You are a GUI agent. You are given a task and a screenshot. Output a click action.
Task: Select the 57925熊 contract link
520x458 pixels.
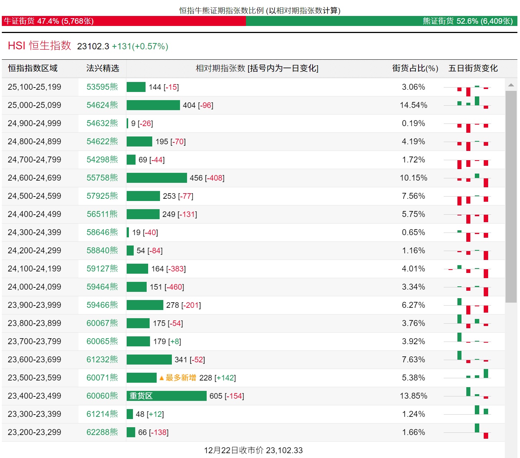pyautogui.click(x=102, y=196)
